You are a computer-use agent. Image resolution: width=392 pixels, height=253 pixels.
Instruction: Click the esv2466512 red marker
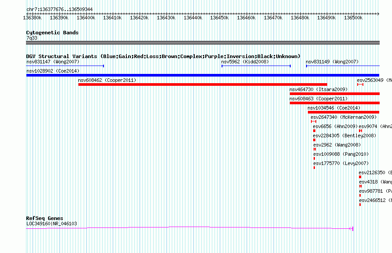pos(360,205)
